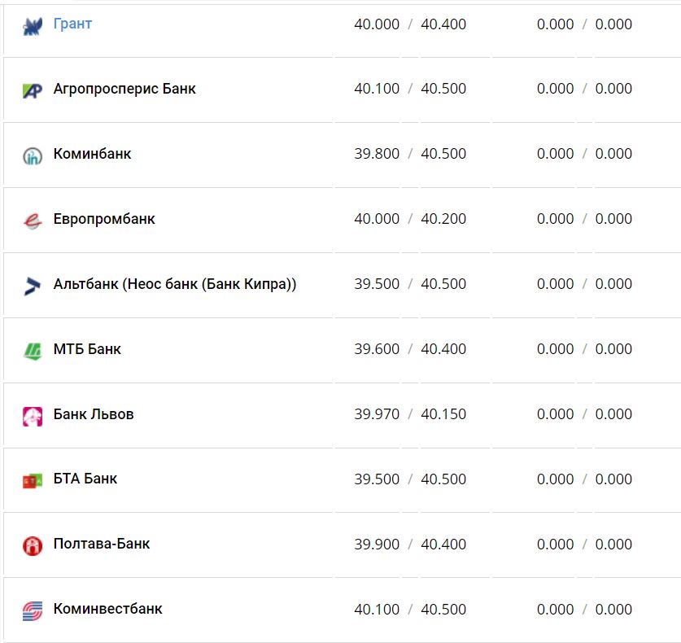Click the МТБ Банк logo icon
Screen dimensions: 681x643
pos(32,351)
